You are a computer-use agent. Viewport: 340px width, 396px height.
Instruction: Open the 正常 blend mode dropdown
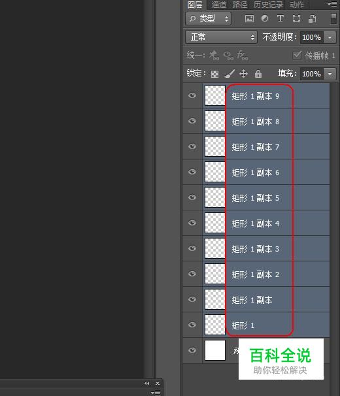point(221,37)
